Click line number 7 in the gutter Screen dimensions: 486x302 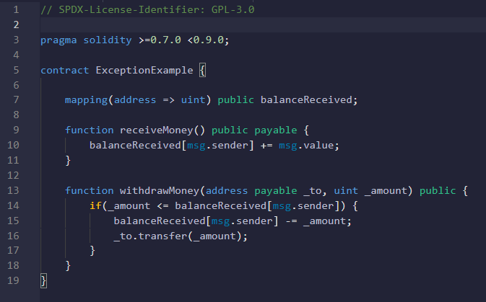16,99
